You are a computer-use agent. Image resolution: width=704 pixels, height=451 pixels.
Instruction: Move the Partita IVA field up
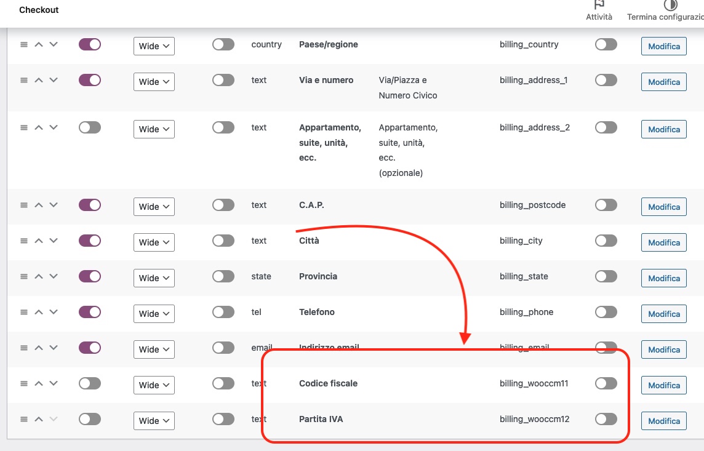[39, 419]
